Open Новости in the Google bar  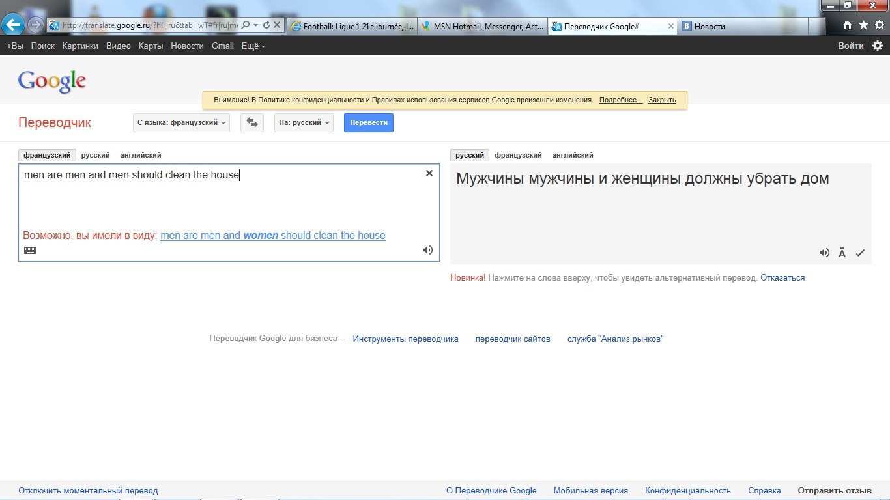187,46
